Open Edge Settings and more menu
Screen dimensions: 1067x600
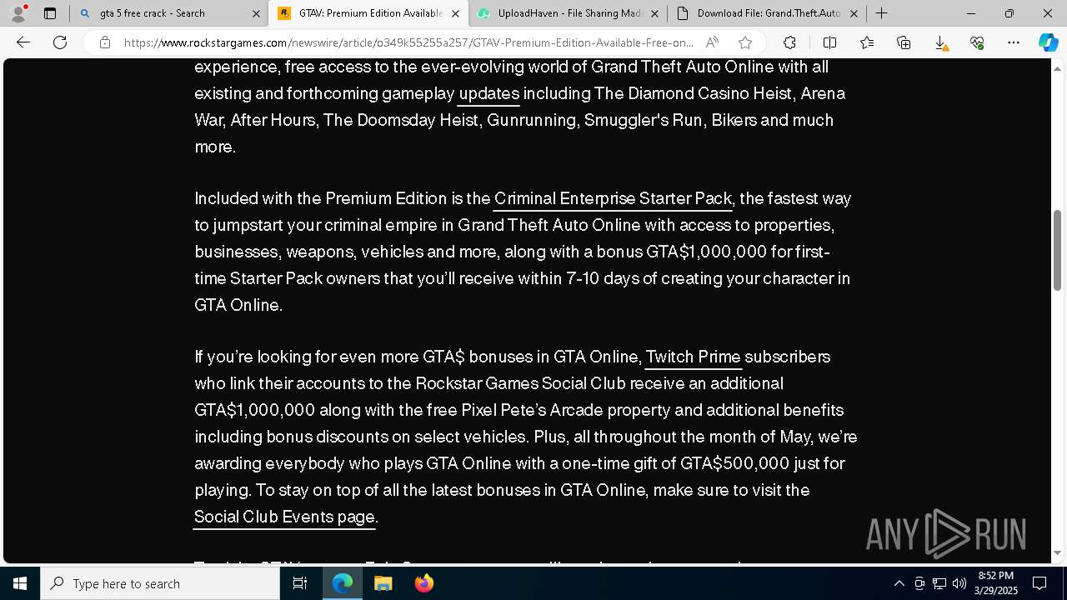1014,42
